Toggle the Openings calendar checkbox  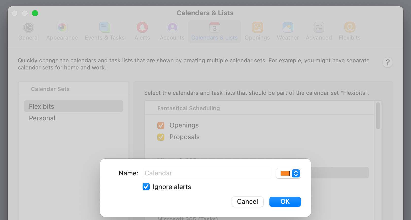pos(161,125)
